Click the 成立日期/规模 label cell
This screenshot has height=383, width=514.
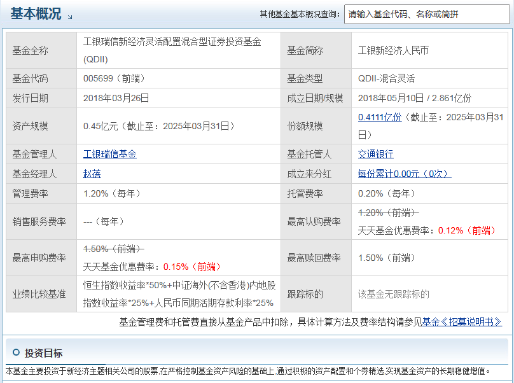coord(315,99)
